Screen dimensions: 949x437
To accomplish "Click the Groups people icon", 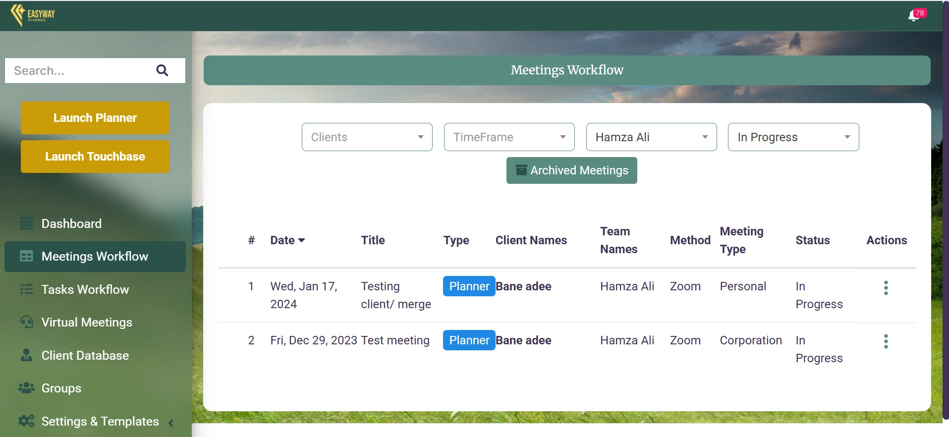I will 26,388.
